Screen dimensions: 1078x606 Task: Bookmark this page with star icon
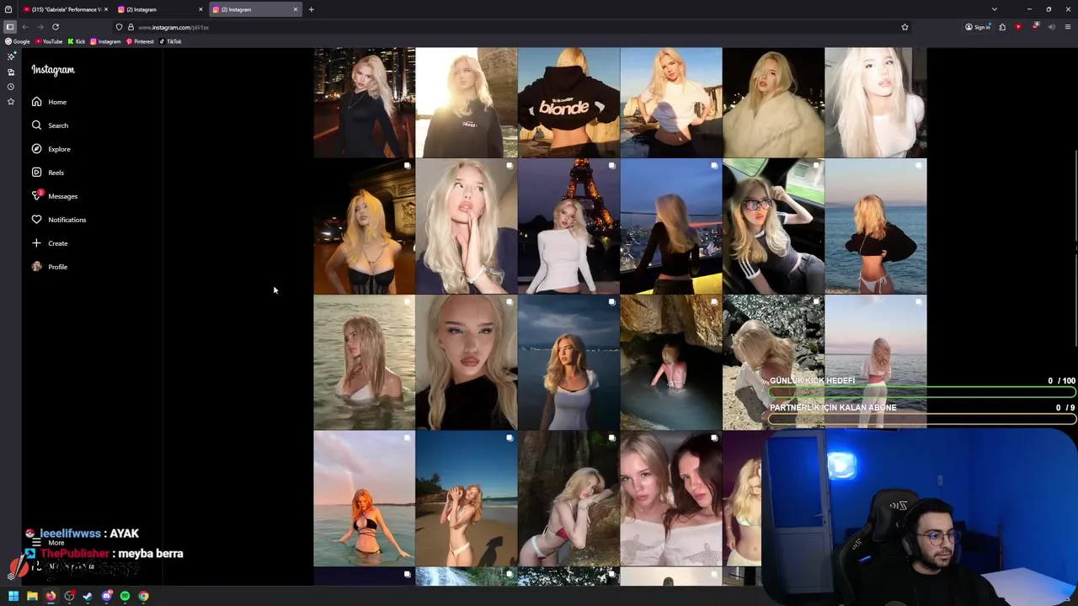pos(905,27)
